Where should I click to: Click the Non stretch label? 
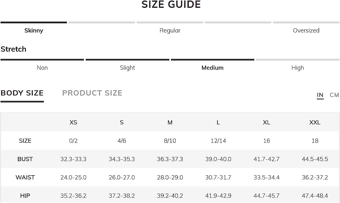pos(42,68)
